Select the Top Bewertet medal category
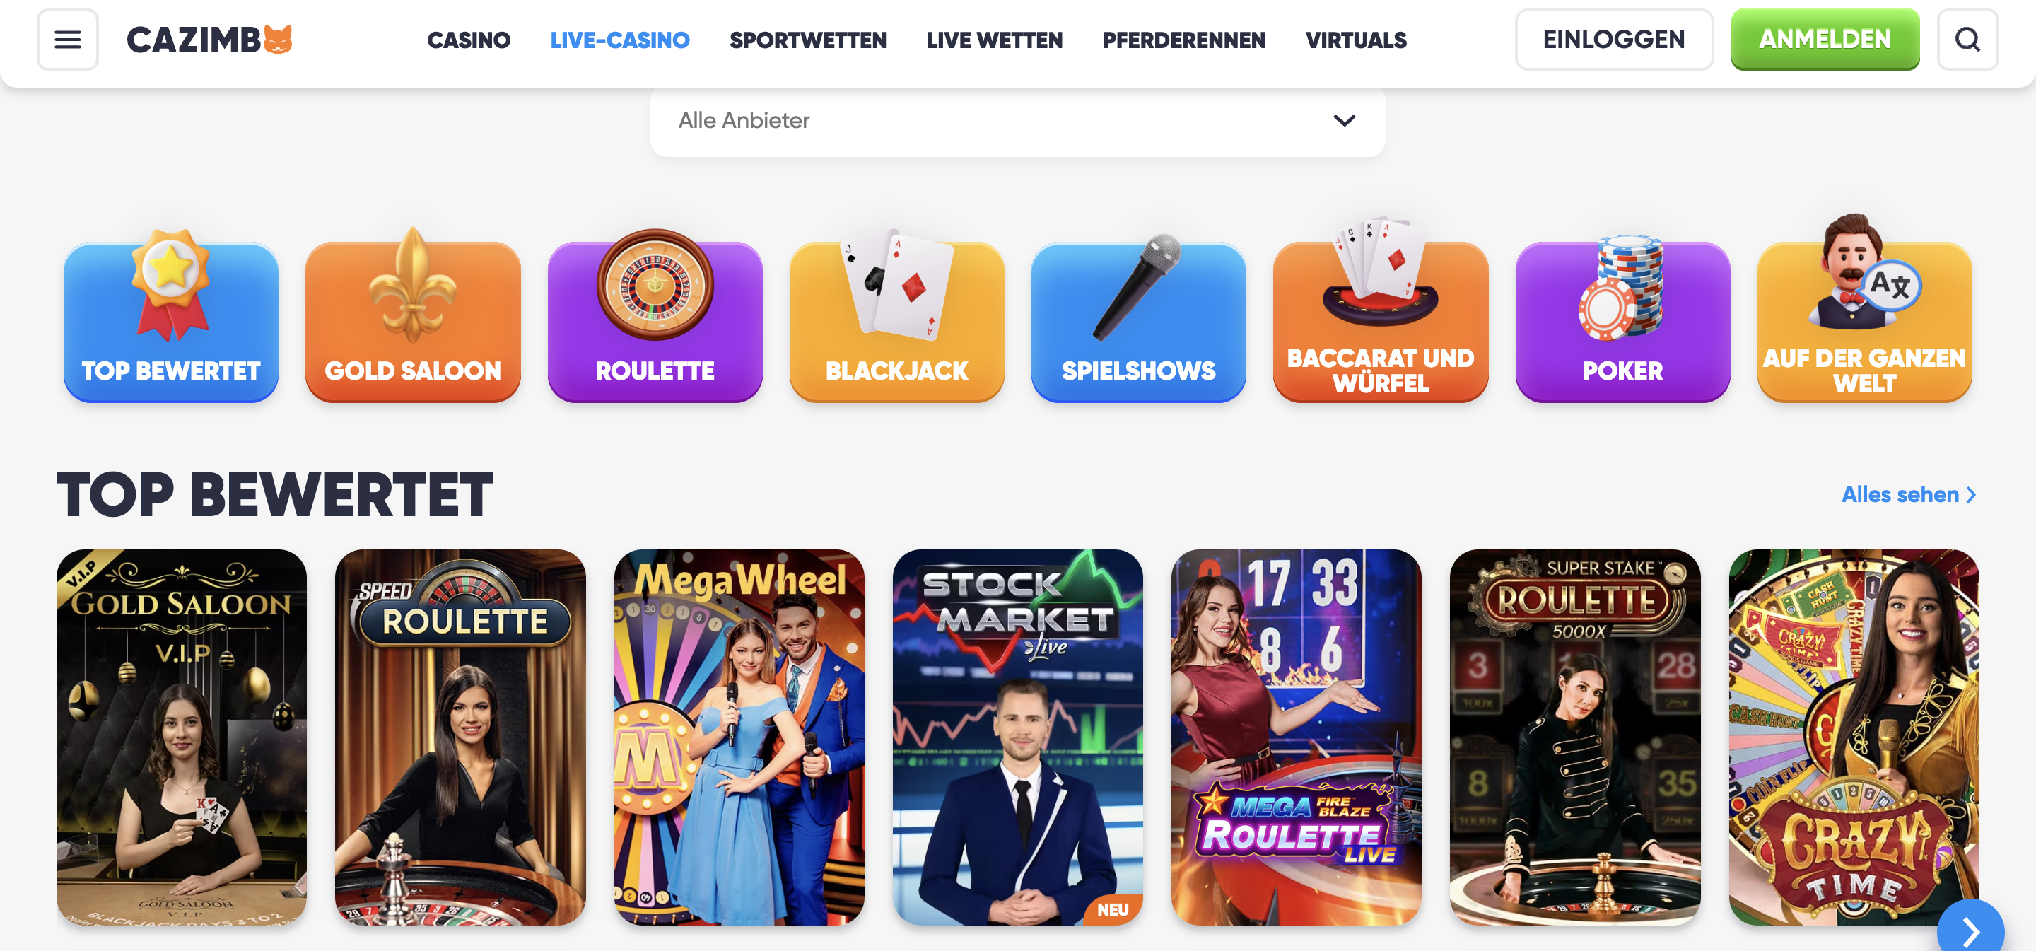The height and width of the screenshot is (951, 2036). tap(170, 315)
